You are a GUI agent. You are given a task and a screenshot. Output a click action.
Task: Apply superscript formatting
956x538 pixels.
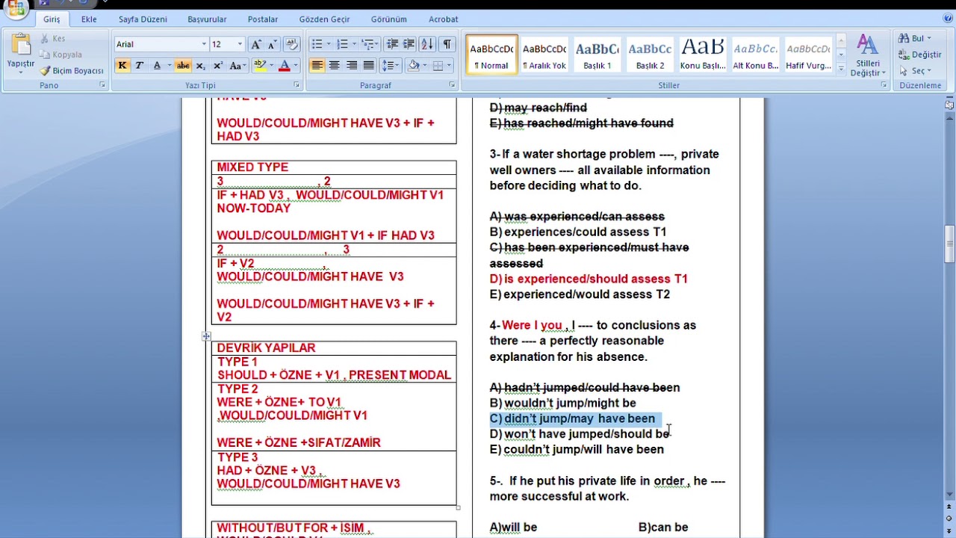217,66
